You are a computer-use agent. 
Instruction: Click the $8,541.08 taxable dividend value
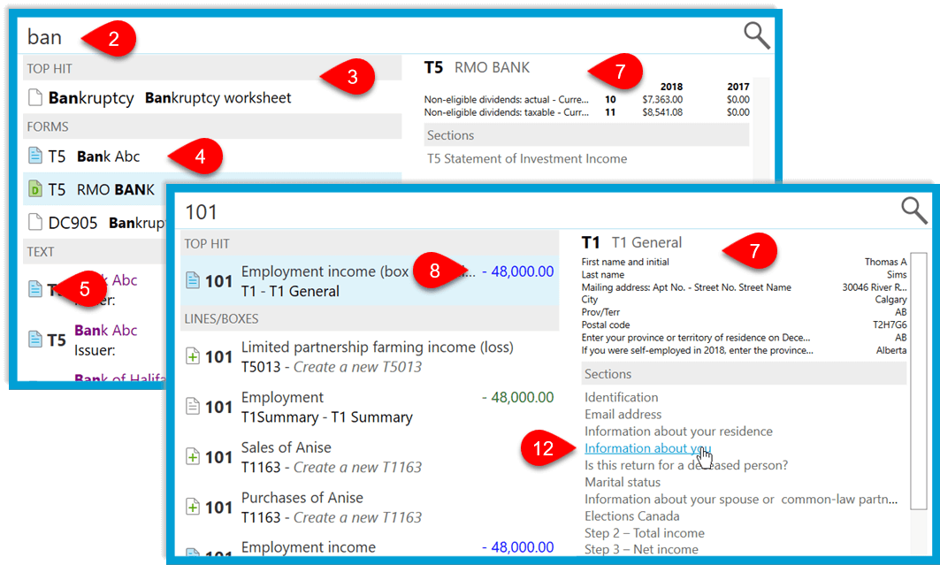(662, 112)
